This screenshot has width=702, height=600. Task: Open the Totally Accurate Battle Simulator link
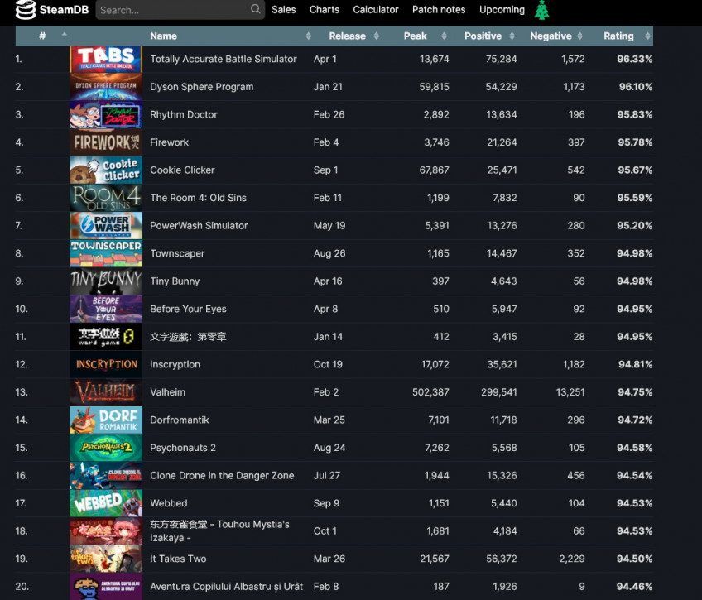coord(224,59)
